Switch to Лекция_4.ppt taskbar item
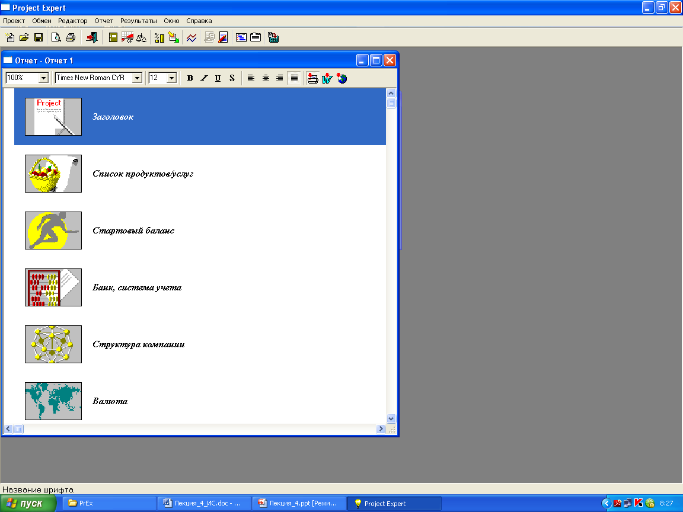This screenshot has height=512, width=683. (x=299, y=503)
